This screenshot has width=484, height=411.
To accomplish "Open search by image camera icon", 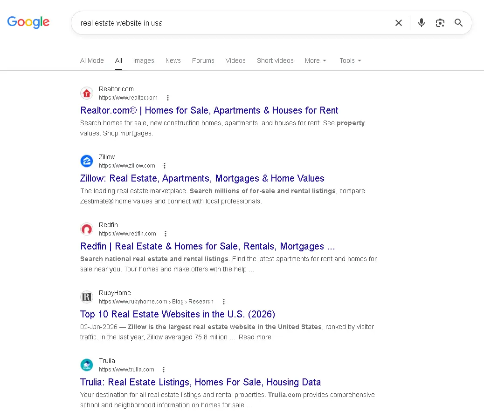I will click(x=440, y=23).
